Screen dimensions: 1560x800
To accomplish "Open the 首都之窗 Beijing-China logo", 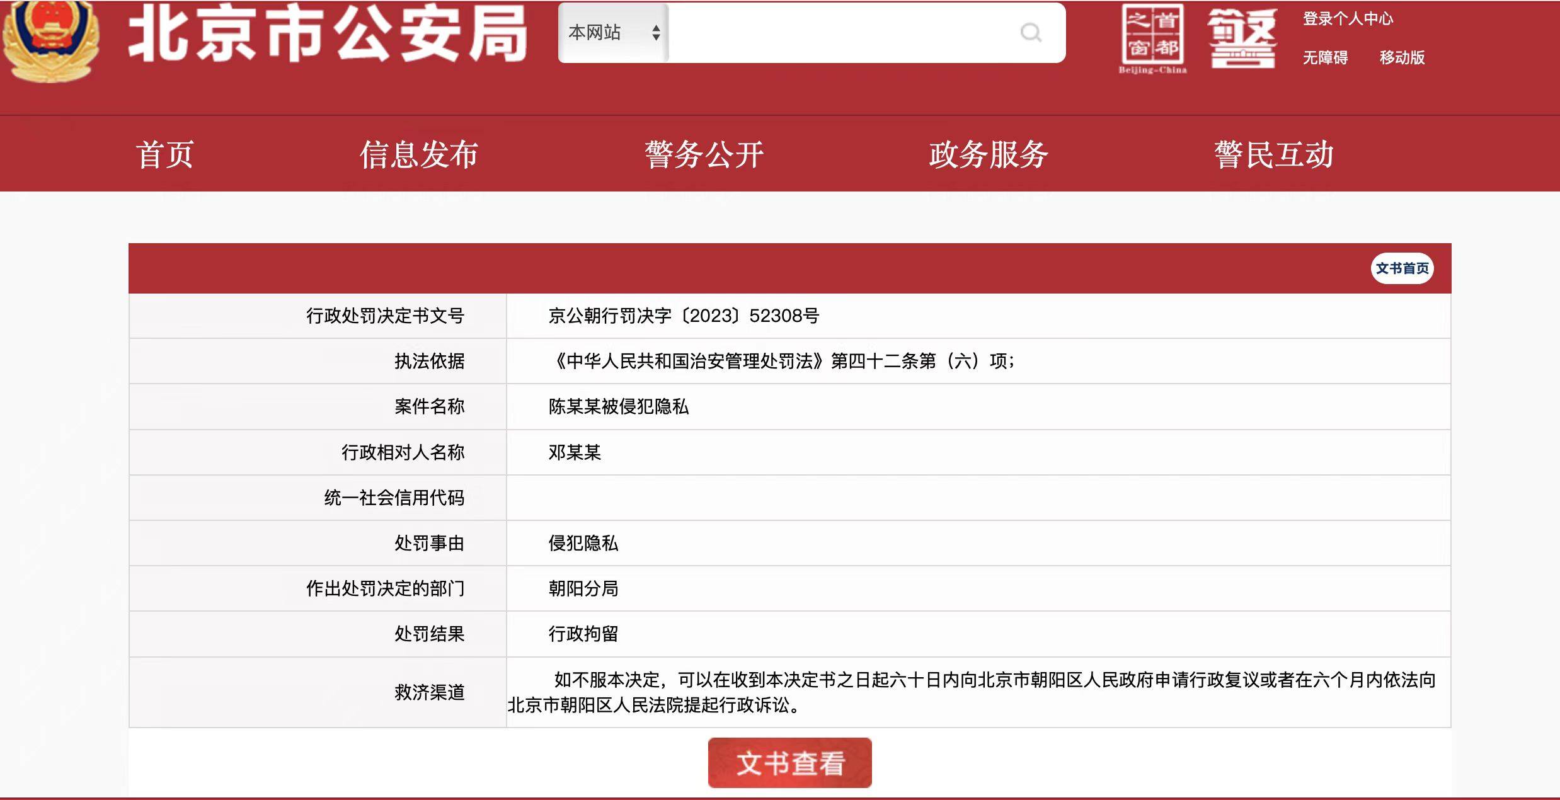I will click(1152, 39).
